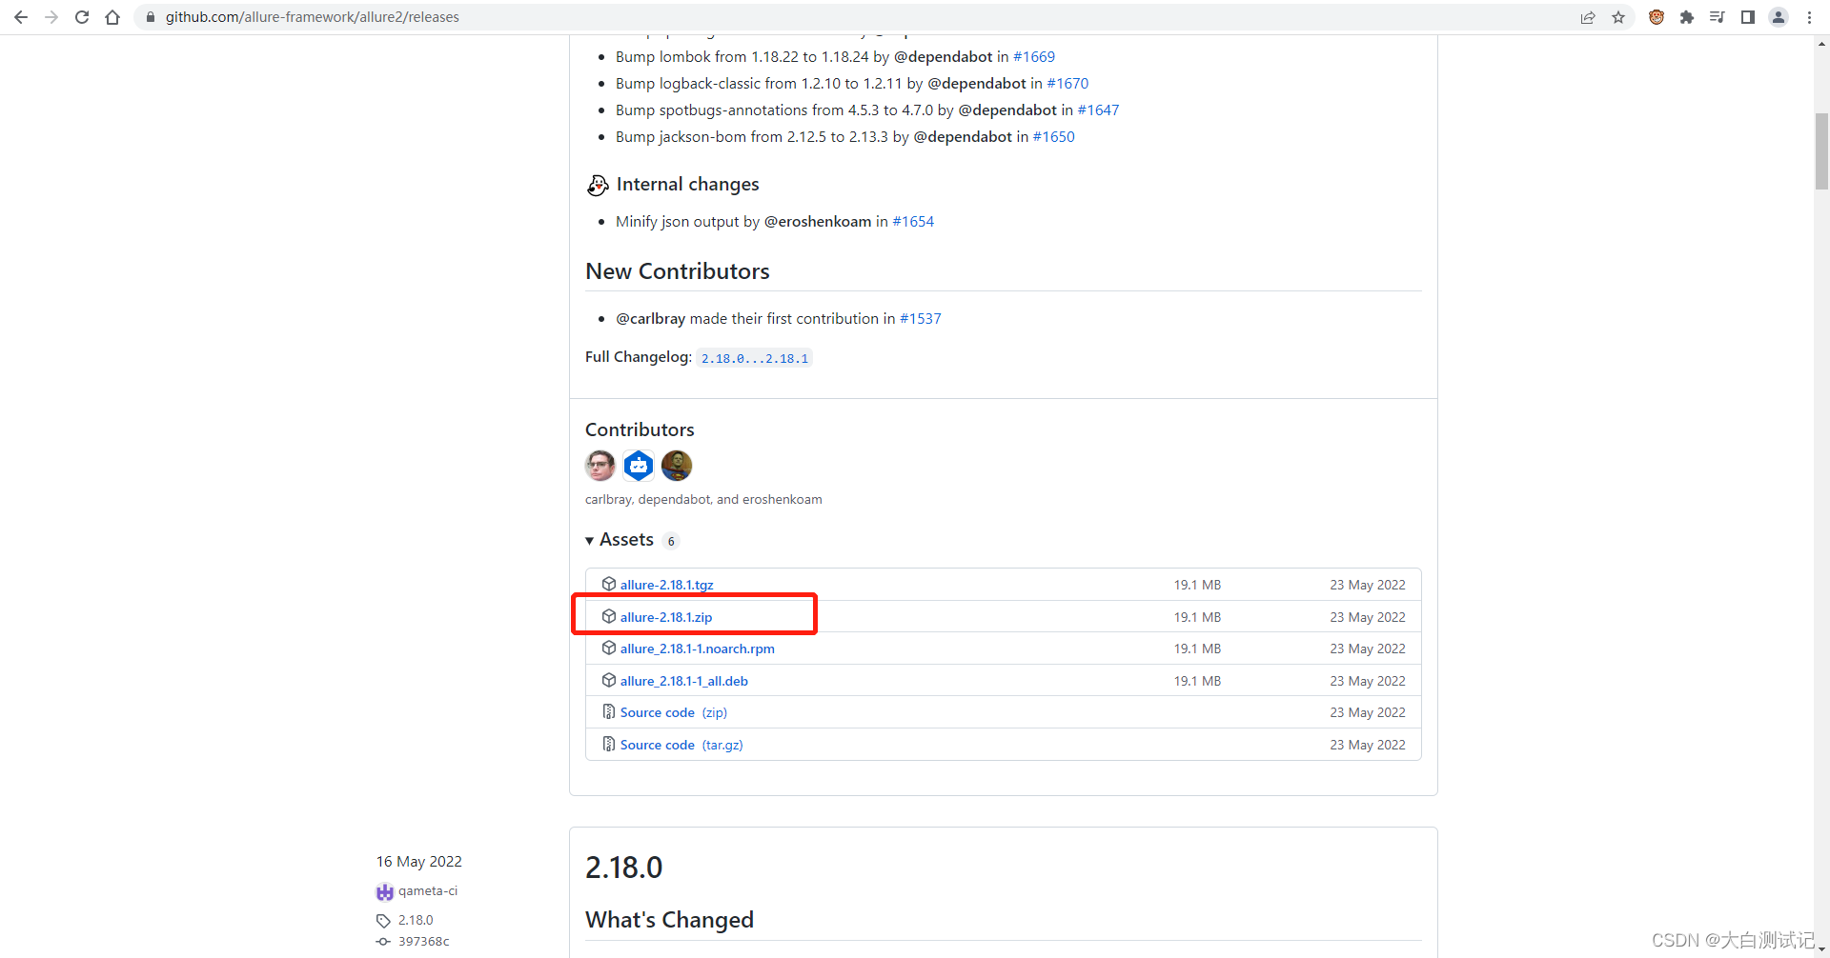Open the media control toolbar icon
Viewport: 1830px width, 958px height.
pyautogui.click(x=1718, y=17)
